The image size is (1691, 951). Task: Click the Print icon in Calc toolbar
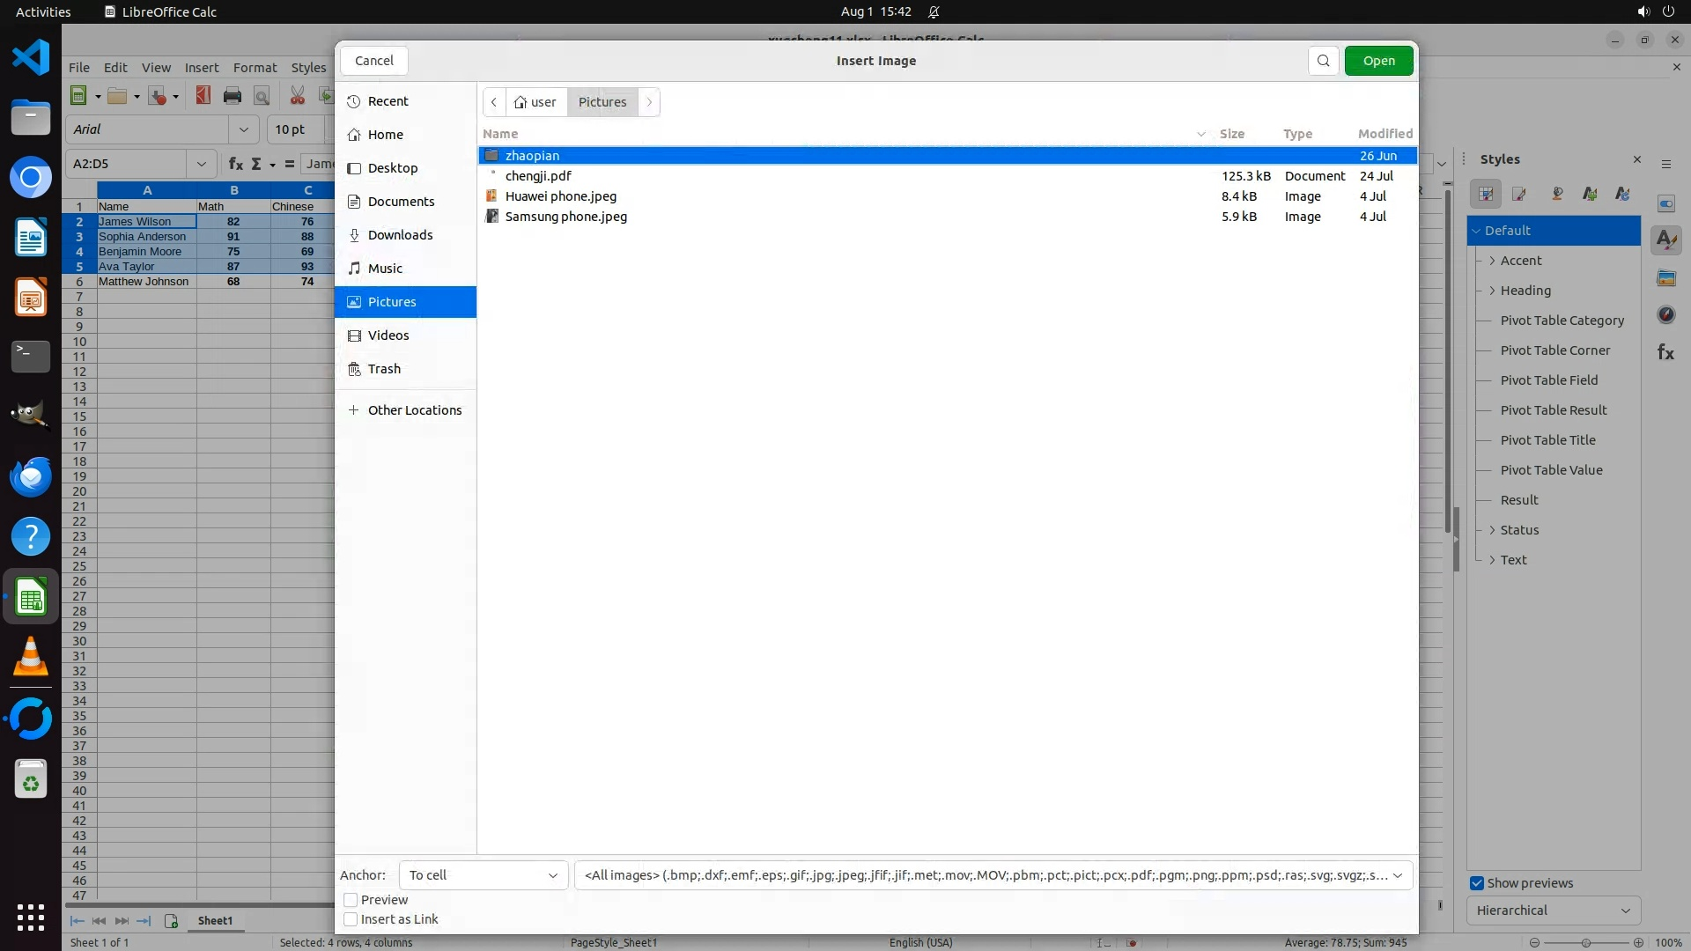click(x=233, y=96)
